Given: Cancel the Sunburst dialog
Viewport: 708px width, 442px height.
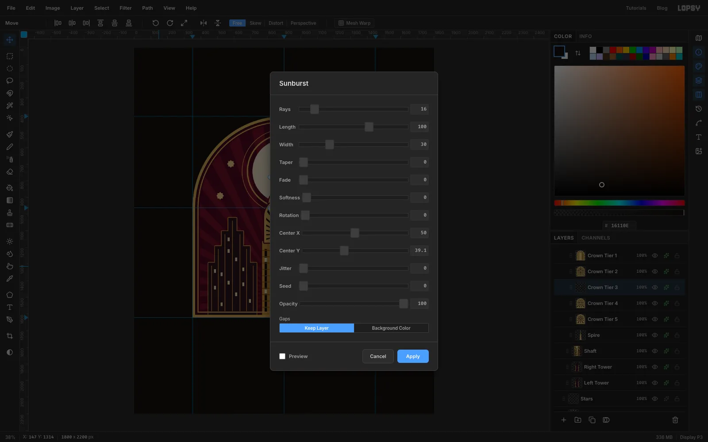Looking at the screenshot, I should coord(378,356).
